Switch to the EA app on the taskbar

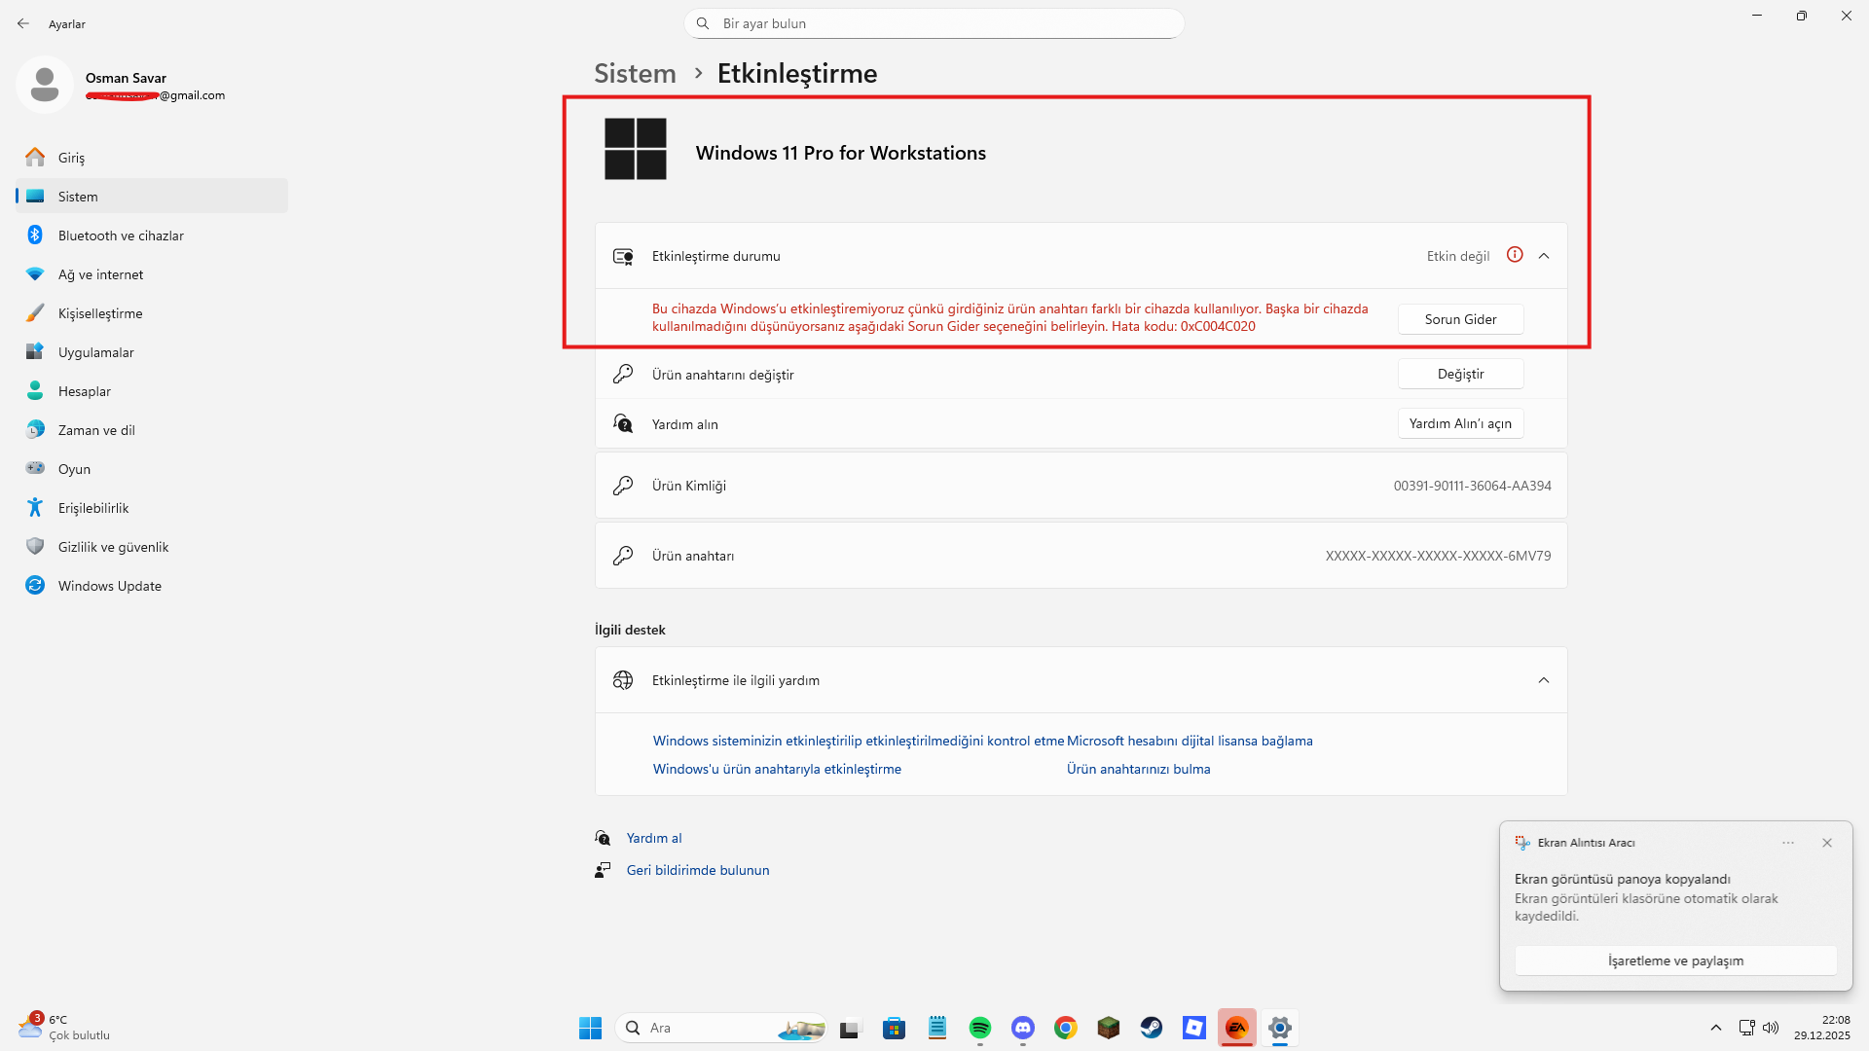tap(1237, 1028)
